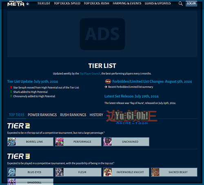Click the Login button
The height and width of the screenshot is (185, 204).
point(191,3)
